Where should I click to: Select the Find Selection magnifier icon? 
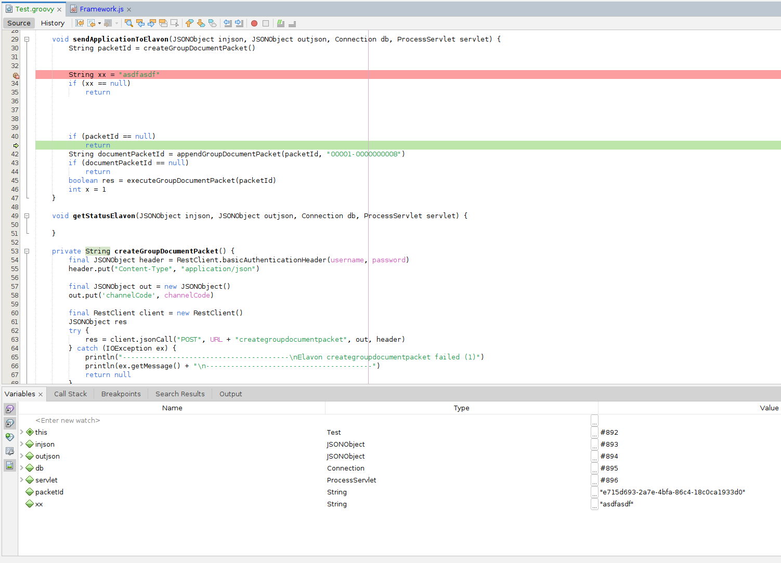128,23
